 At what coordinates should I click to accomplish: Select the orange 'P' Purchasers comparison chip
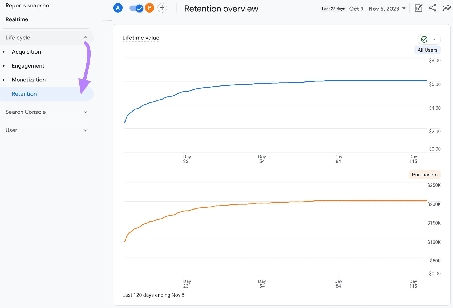(149, 8)
